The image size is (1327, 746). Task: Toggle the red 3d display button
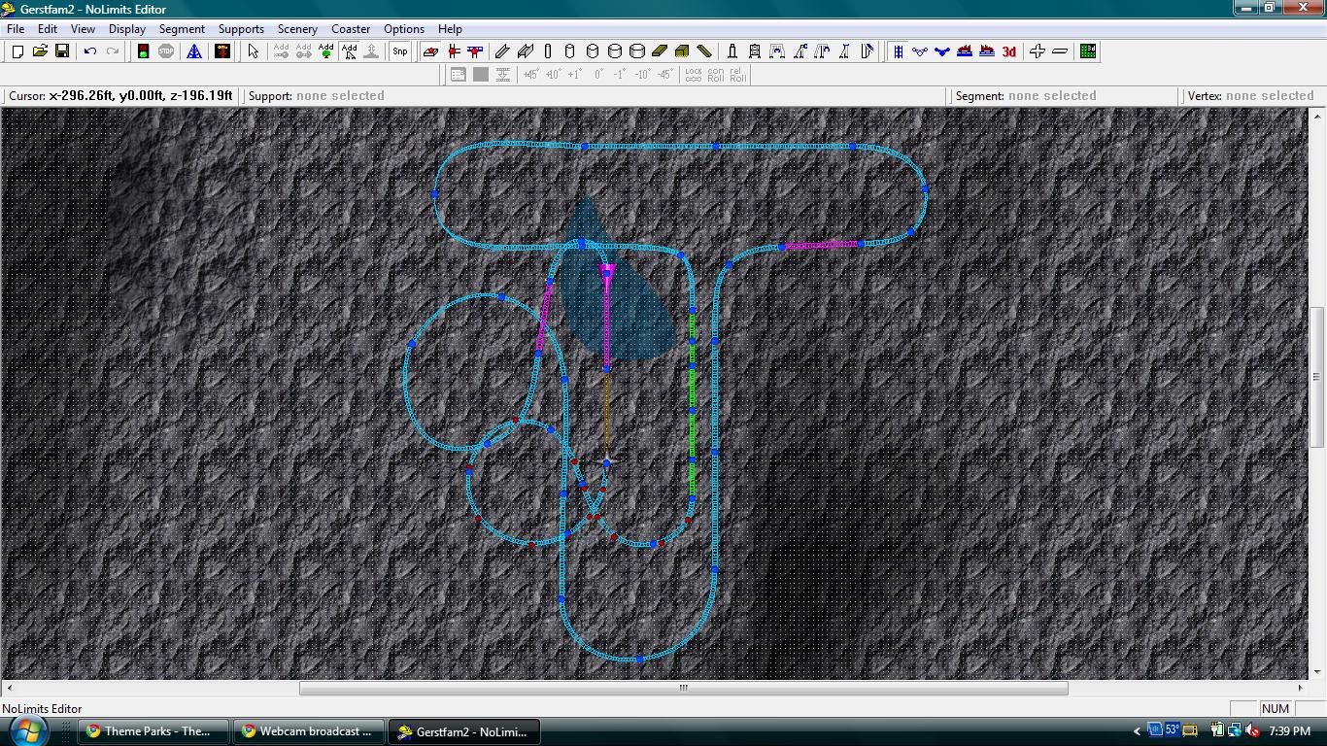(1009, 51)
